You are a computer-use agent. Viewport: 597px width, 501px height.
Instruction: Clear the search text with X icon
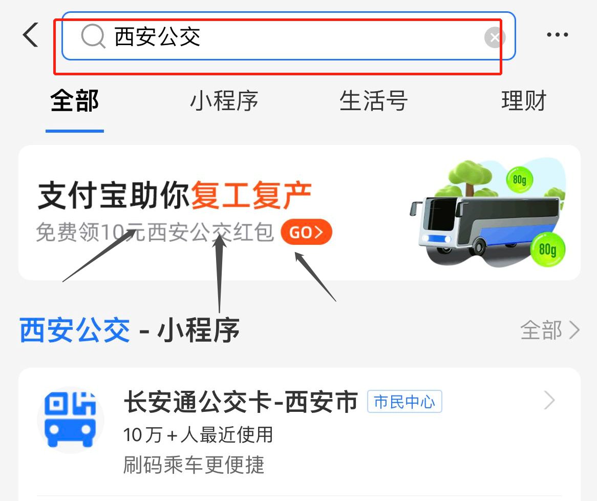click(495, 37)
